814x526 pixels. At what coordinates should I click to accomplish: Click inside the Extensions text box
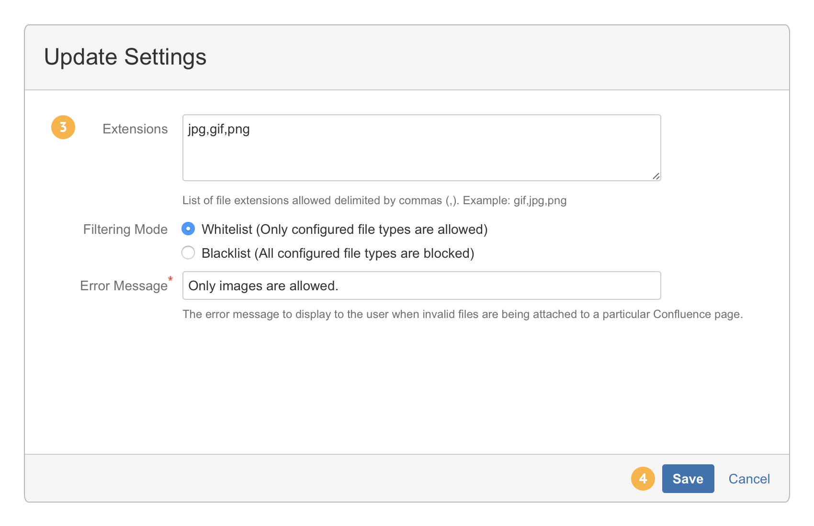[x=420, y=147]
